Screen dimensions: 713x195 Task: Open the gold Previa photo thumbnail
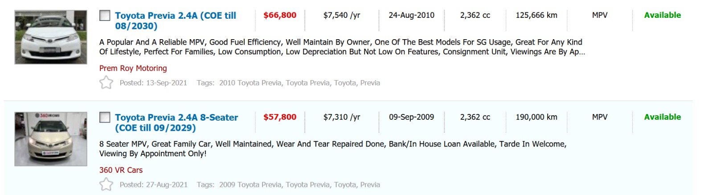coord(51,139)
